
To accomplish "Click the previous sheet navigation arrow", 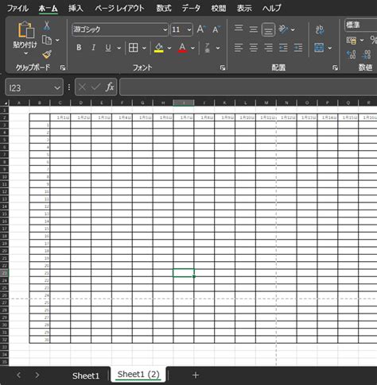I will tap(18, 375).
